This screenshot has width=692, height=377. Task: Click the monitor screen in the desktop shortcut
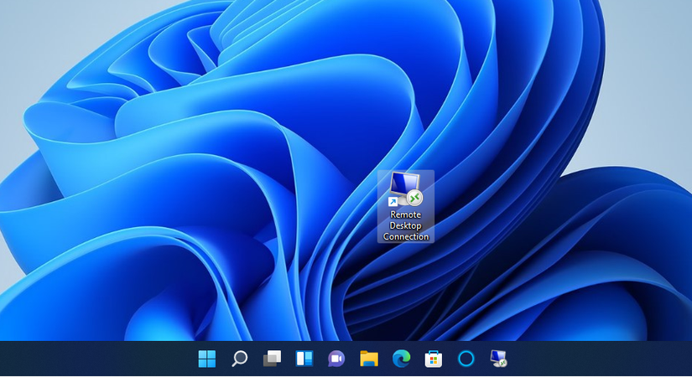pos(406,183)
